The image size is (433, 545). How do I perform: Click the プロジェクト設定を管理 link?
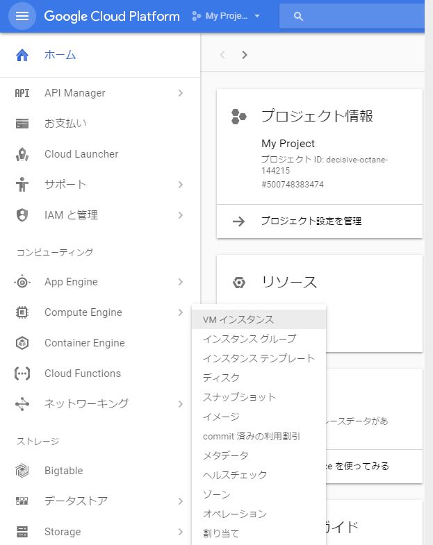click(x=311, y=221)
